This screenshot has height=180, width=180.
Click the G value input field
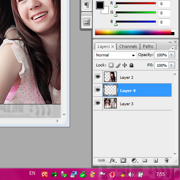(164, 13)
